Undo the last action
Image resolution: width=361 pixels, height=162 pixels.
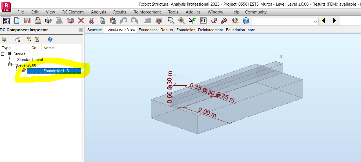tap(123, 20)
